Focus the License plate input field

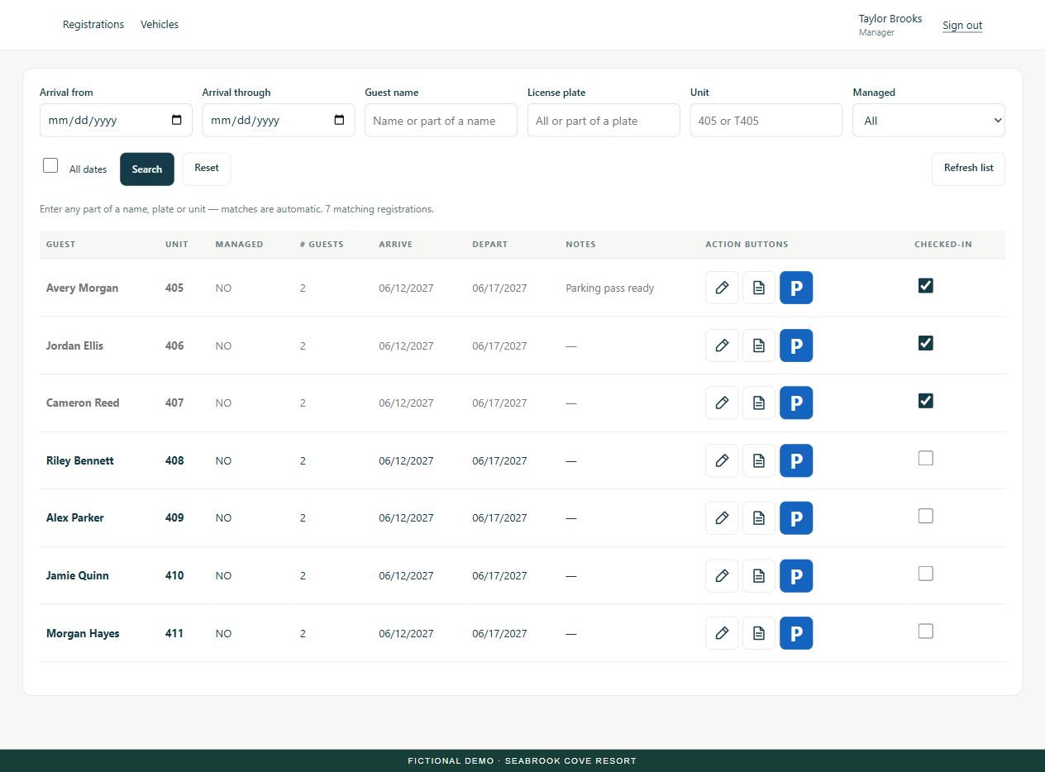click(x=604, y=120)
